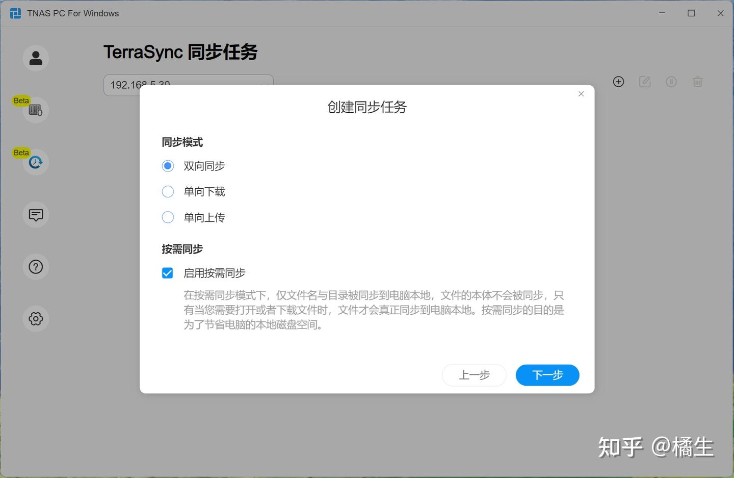Select 双向同步 sync mode

coord(168,166)
